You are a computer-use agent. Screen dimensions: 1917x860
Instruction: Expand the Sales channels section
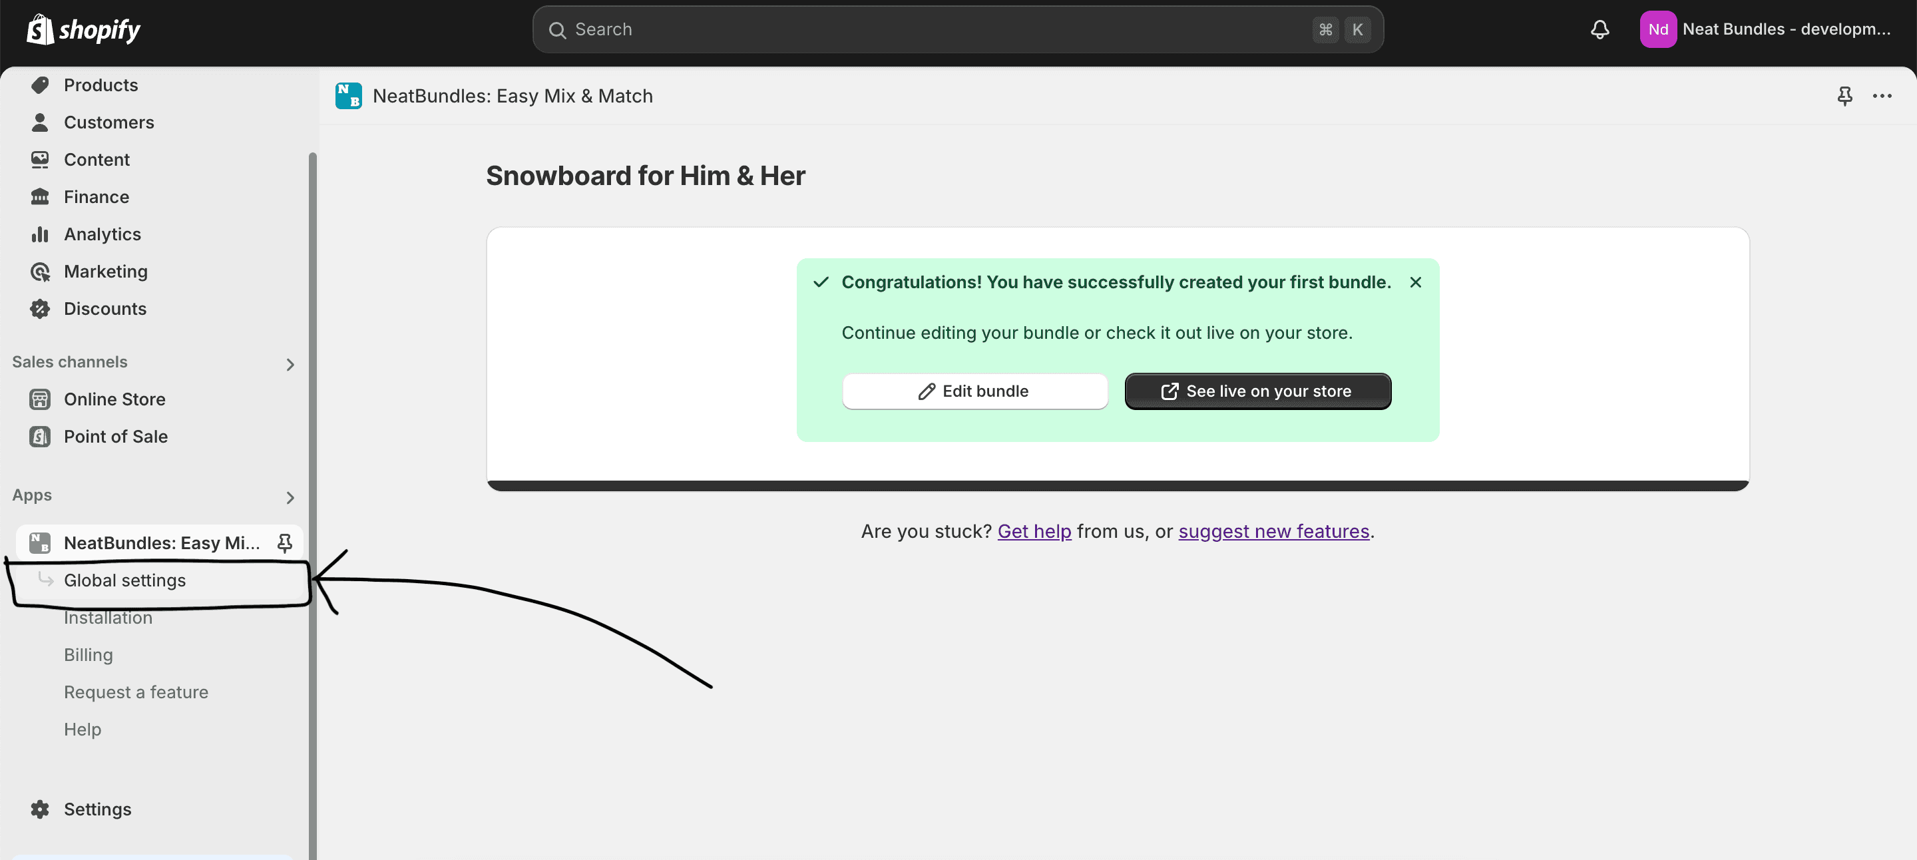pos(290,365)
